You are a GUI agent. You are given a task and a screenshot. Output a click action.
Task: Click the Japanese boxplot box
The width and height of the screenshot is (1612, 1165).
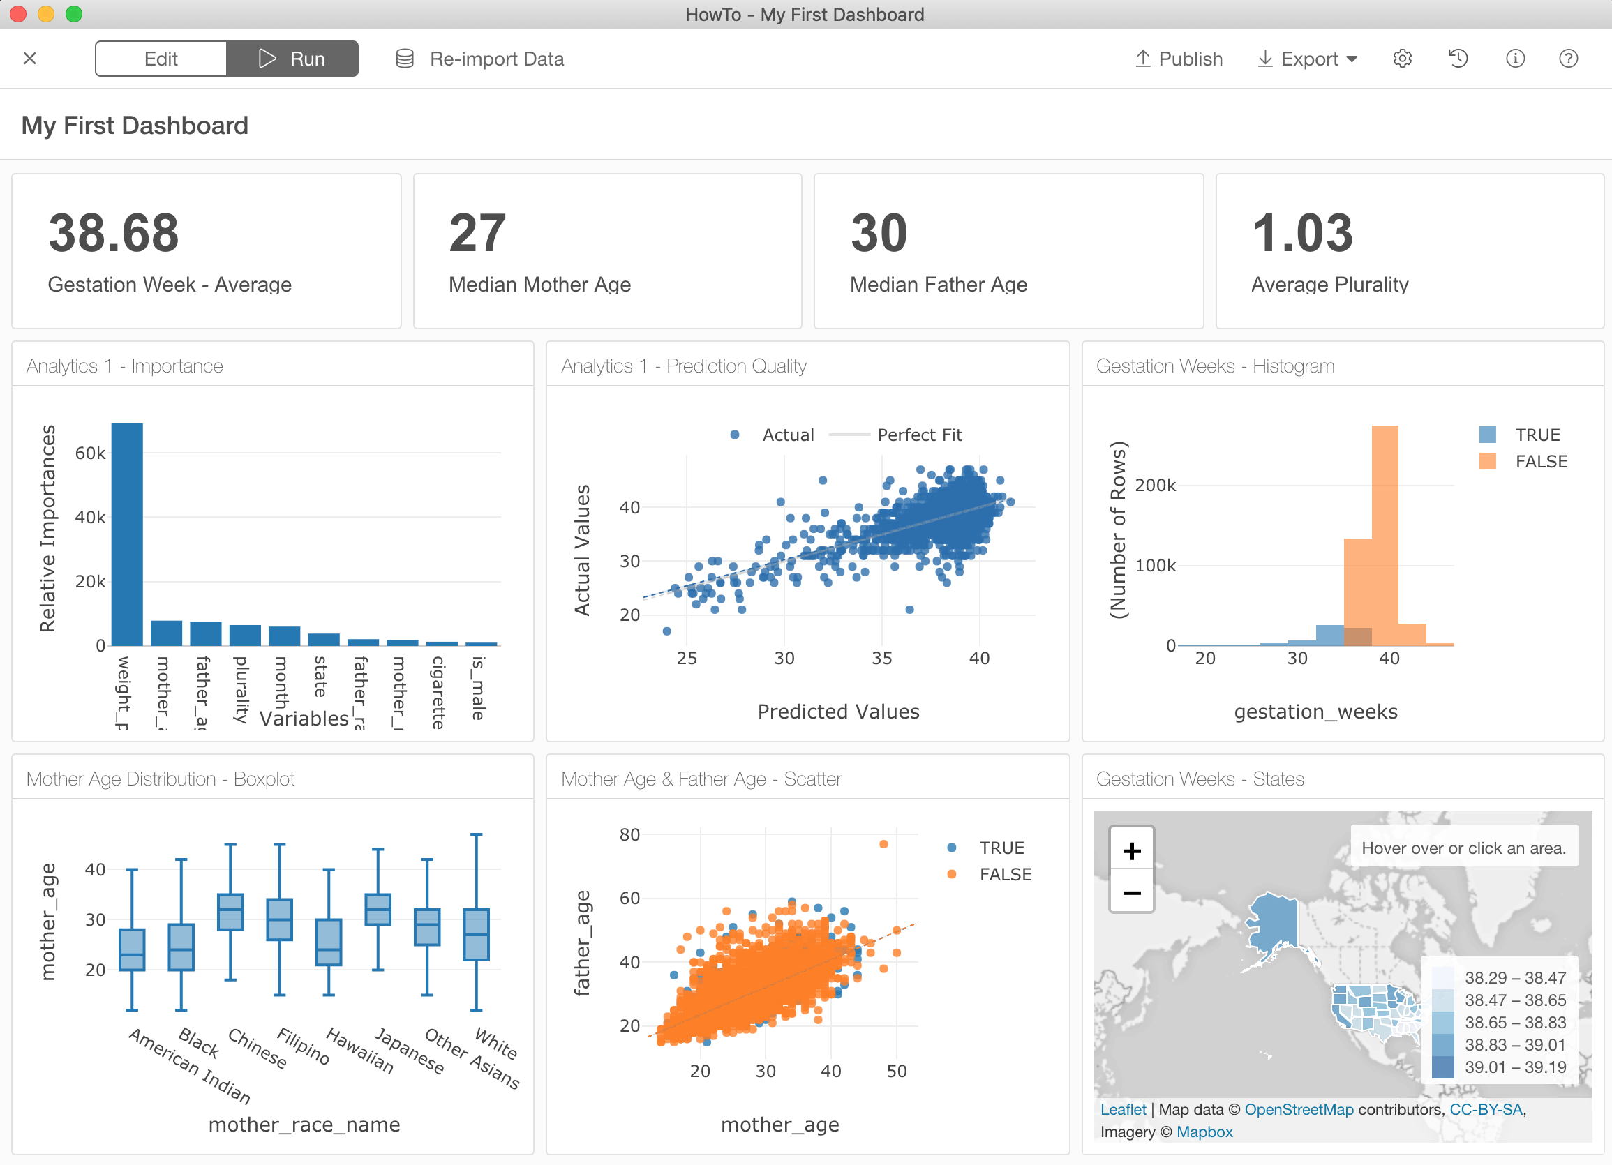378,909
